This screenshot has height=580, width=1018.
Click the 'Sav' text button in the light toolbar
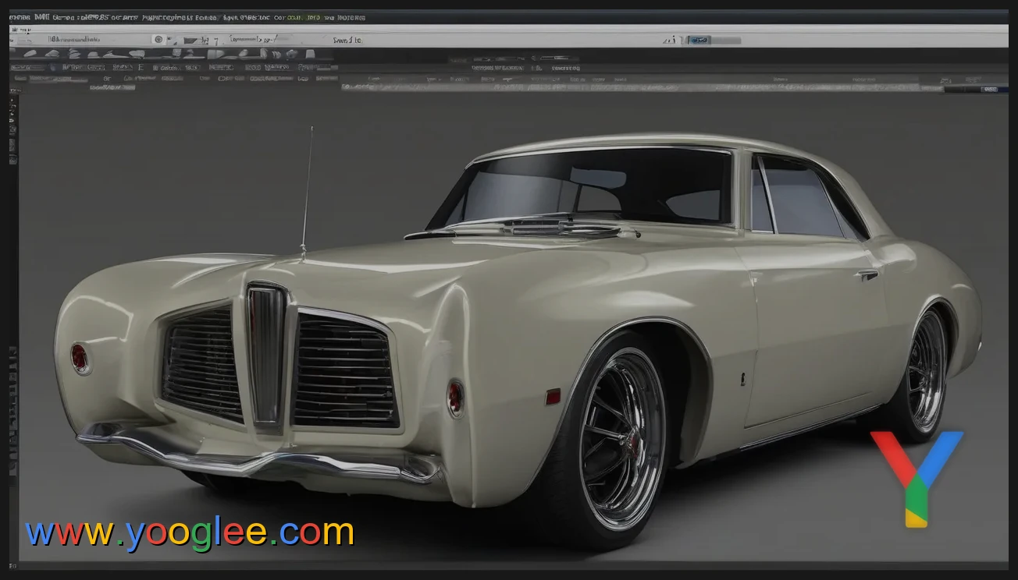(x=347, y=41)
